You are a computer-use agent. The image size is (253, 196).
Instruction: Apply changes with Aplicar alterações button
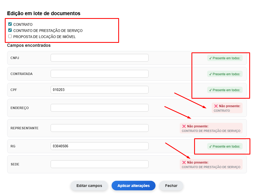(x=133, y=186)
